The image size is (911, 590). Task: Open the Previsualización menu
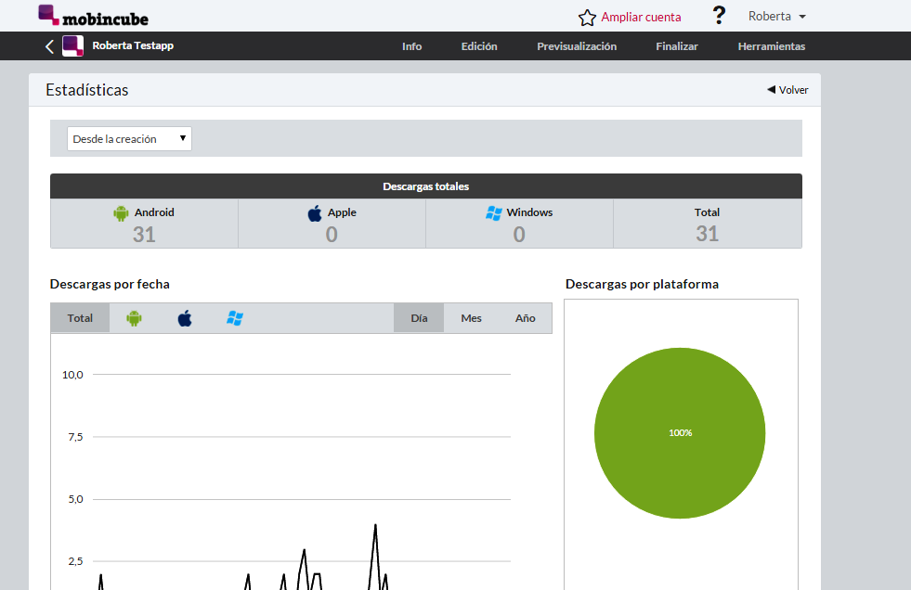click(577, 46)
